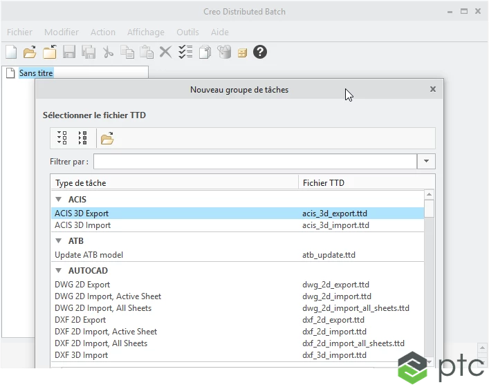Click the Save All double floppy icon

(89, 52)
